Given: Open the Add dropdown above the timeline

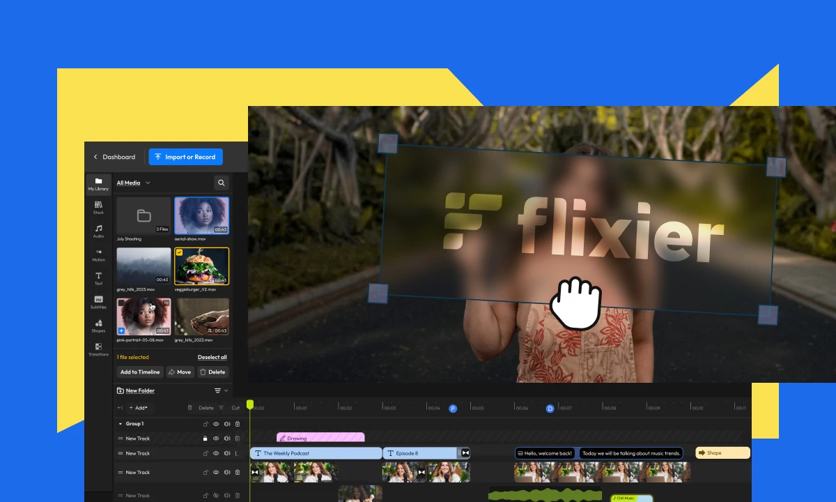Looking at the screenshot, I should pyautogui.click(x=139, y=407).
